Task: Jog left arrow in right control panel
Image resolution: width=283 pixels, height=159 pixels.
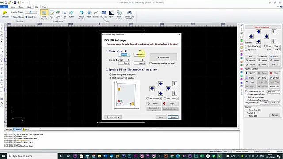Action: point(251,37)
